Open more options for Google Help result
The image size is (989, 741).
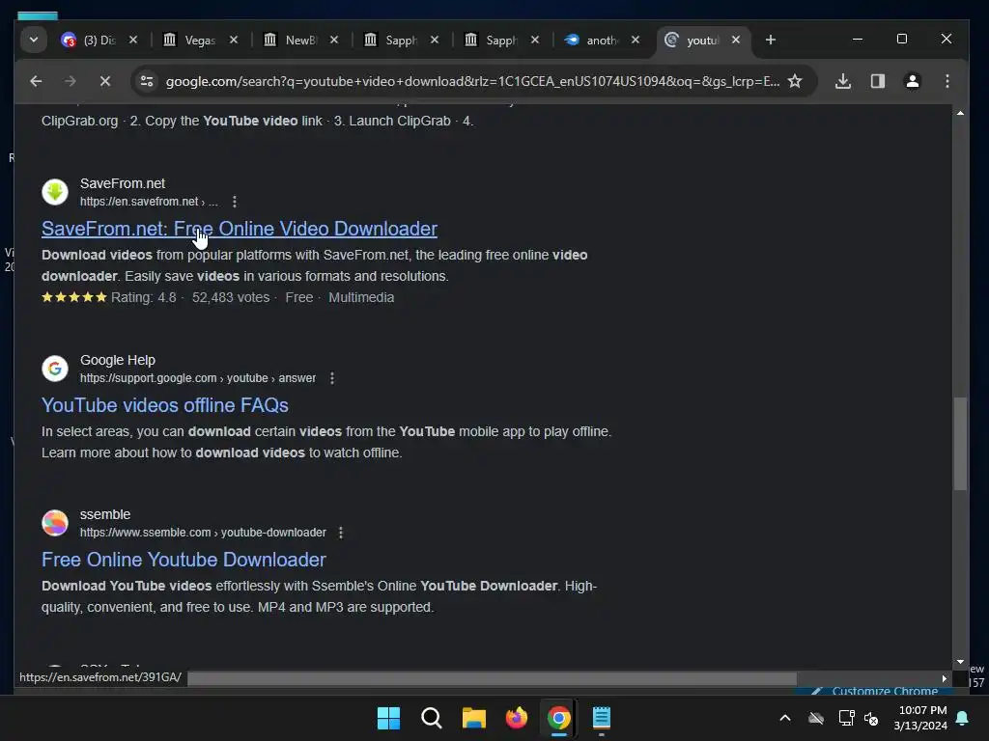pyautogui.click(x=332, y=378)
